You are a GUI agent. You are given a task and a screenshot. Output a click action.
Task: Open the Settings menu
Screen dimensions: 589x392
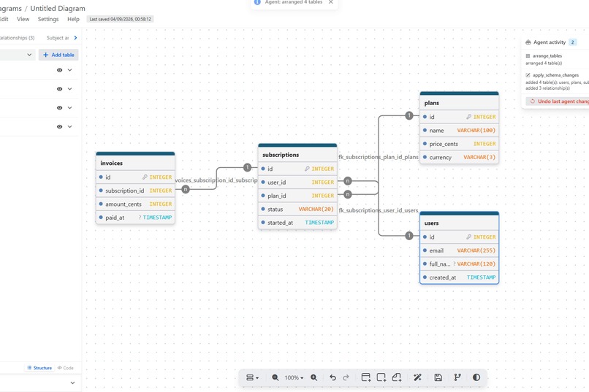click(x=48, y=19)
